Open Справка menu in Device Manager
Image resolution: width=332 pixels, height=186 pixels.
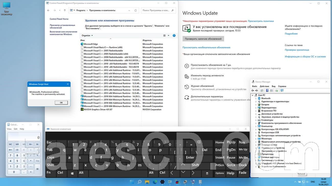click(x=282, y=87)
